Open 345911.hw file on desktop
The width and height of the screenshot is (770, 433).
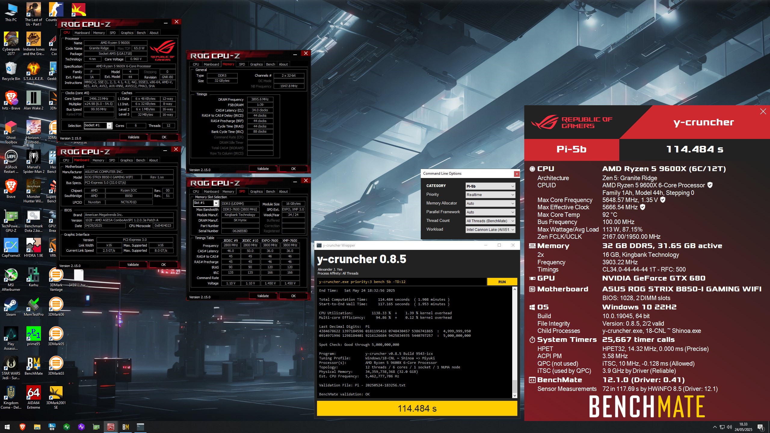coord(79,278)
